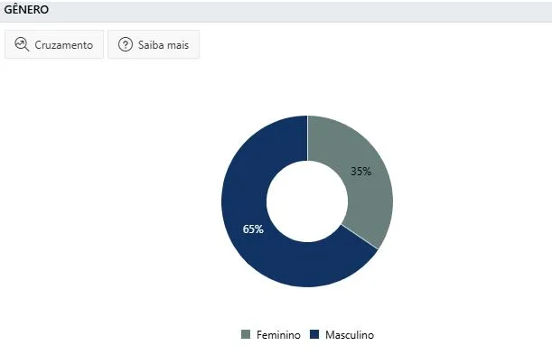Click the lower-right divider between donut slices
This screenshot has width=552, height=355.
pos(360,237)
